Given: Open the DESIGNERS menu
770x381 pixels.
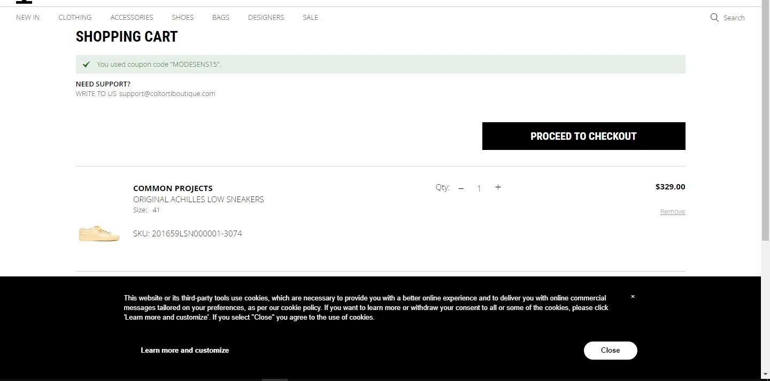Looking at the screenshot, I should coord(266,17).
